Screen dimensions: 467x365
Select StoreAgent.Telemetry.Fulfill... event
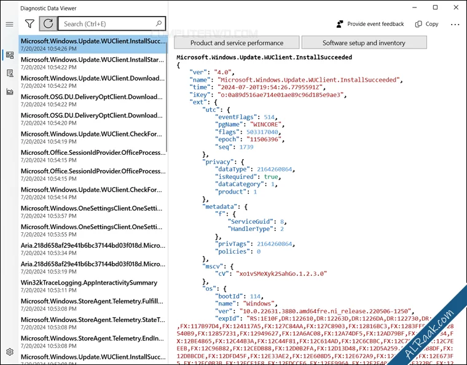point(92,305)
